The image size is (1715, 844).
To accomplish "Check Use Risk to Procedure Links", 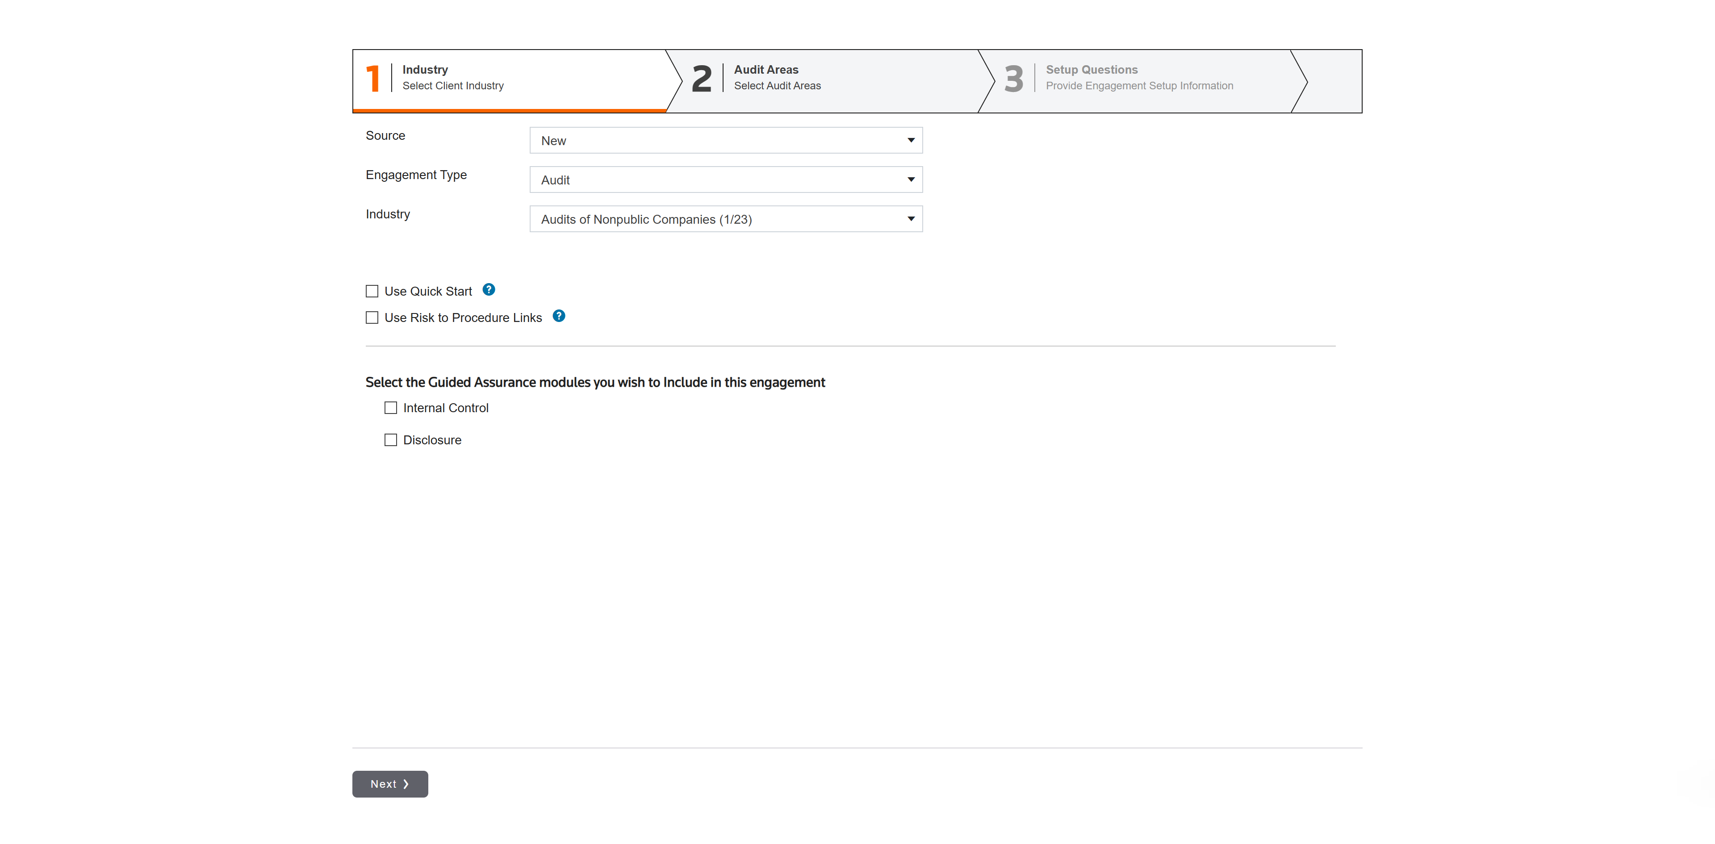I will pyautogui.click(x=372, y=318).
